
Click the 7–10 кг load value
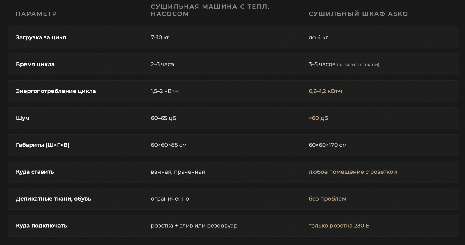[160, 37]
